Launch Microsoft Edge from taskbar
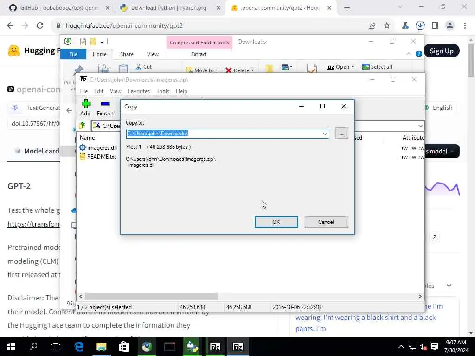This screenshot has height=356, width=475. (x=79, y=347)
